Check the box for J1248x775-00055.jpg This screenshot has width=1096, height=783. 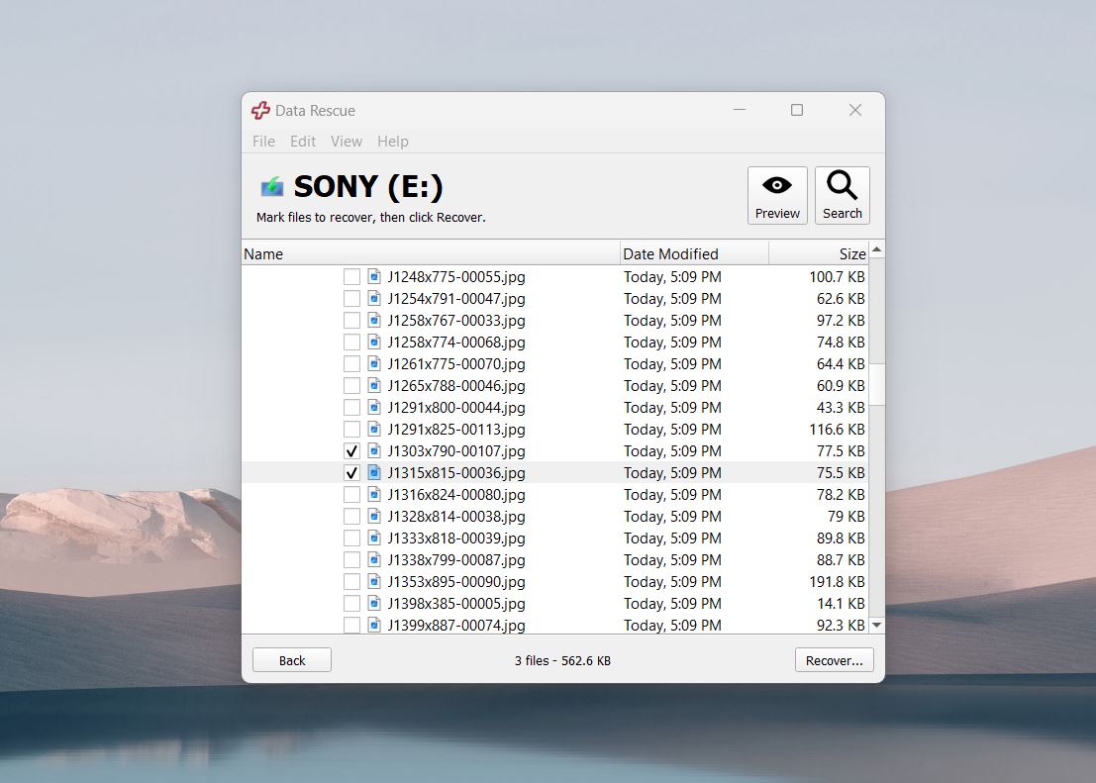(x=351, y=277)
